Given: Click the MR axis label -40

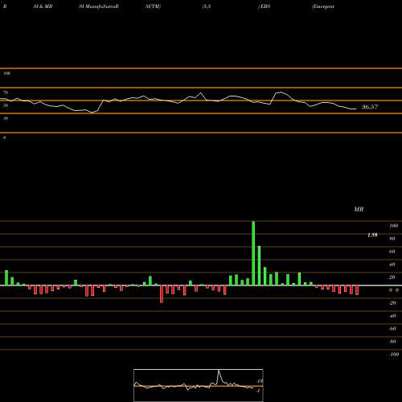Looking at the screenshot, I should click(x=392, y=316).
